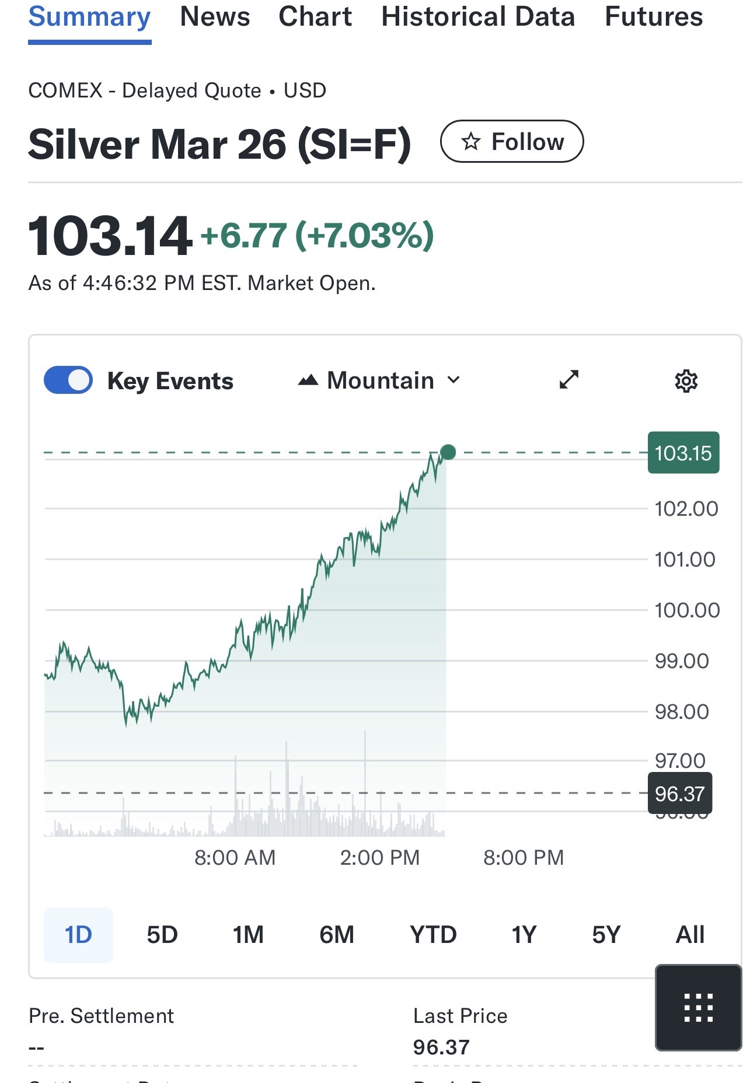The width and height of the screenshot is (750, 1083).
Task: View the All time range
Action: click(x=690, y=935)
